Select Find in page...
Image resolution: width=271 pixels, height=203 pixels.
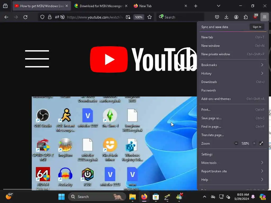click(233, 127)
